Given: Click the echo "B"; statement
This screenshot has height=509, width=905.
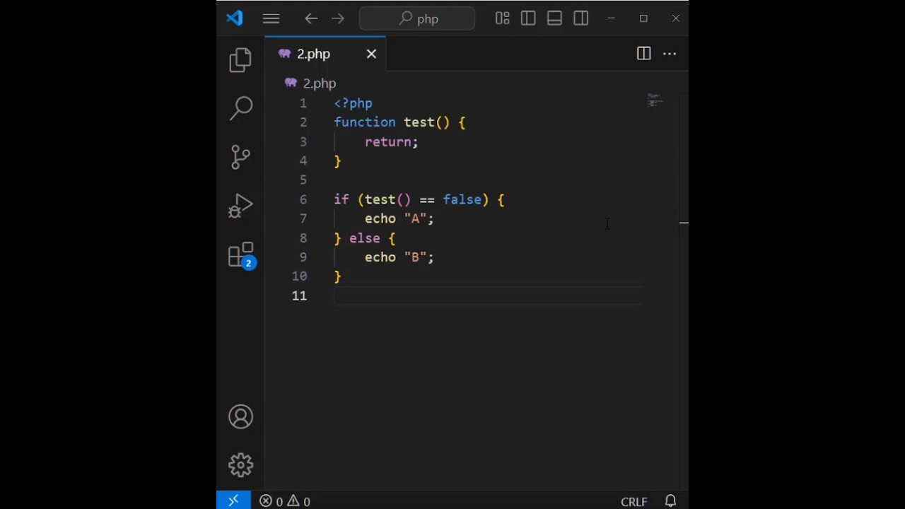Looking at the screenshot, I should tap(399, 257).
